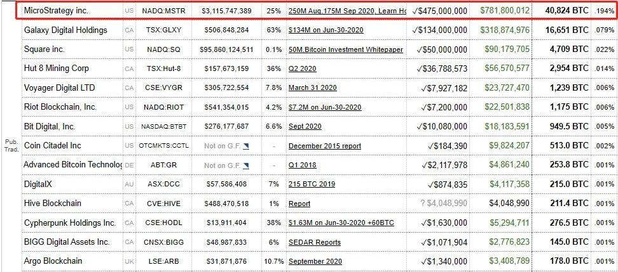Image resolution: width=618 pixels, height=272 pixels.
Task: Open the December 2015 report link
Action: tap(327, 146)
